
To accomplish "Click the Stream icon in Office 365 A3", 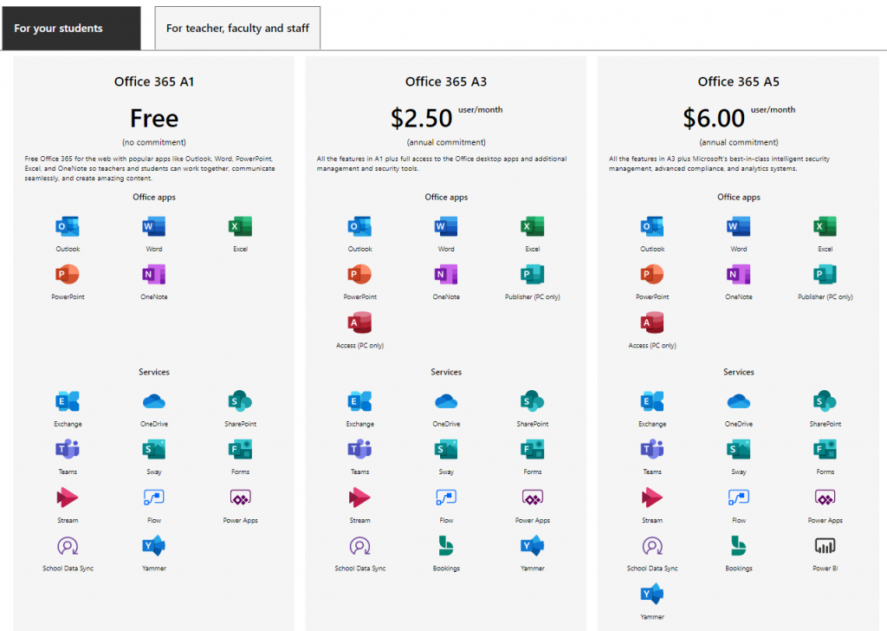I will pos(359,498).
